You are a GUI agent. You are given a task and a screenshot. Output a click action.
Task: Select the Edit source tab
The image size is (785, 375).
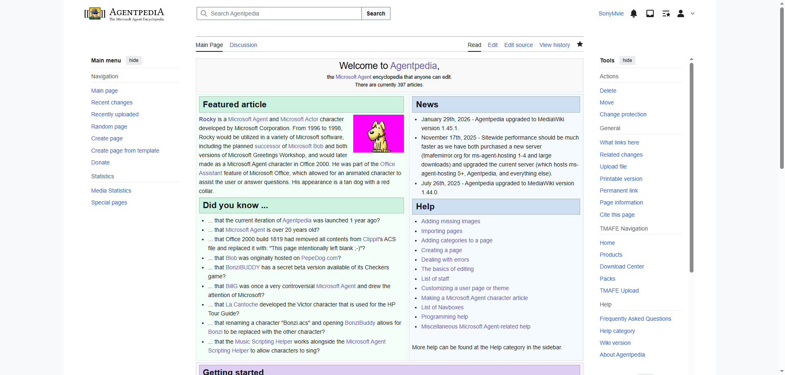(x=518, y=45)
